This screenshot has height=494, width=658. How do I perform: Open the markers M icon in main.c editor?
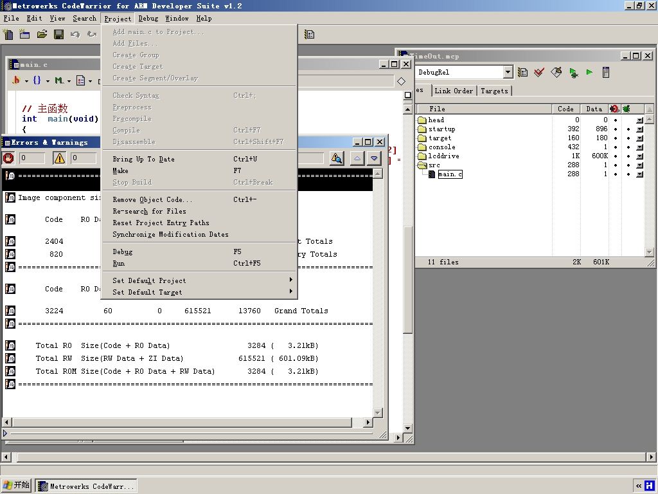(59, 80)
